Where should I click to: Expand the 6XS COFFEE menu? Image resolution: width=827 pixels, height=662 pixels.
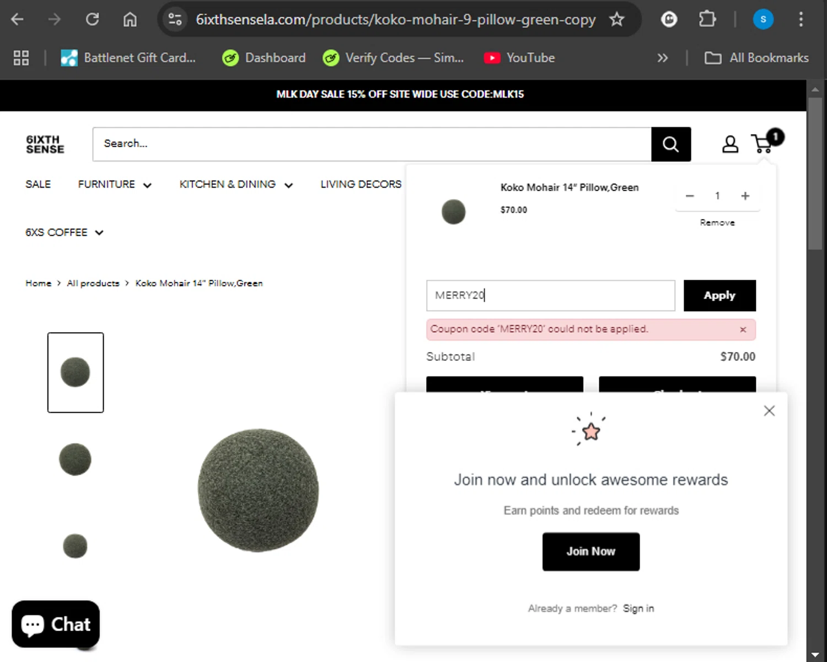pyautogui.click(x=65, y=232)
